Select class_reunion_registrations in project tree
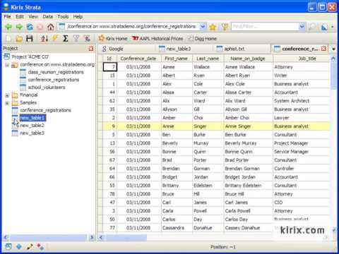 (x=56, y=72)
